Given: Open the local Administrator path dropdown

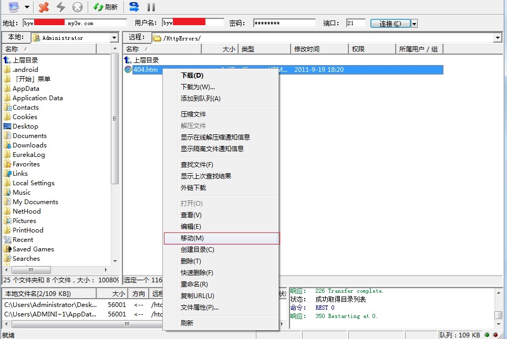Looking at the screenshot, I should click(x=114, y=38).
